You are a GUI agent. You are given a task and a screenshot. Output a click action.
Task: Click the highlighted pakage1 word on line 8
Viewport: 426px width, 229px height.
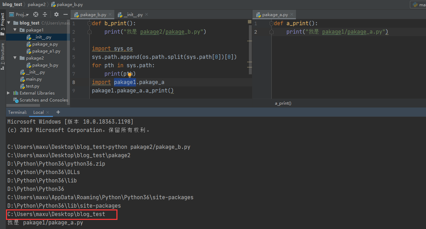[x=125, y=82]
